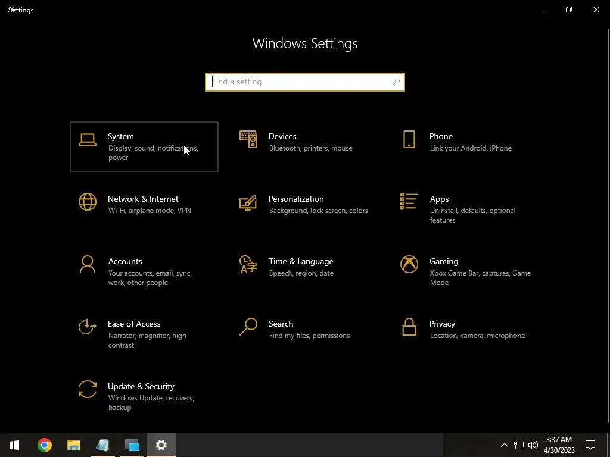Open the System laptop icon
610x457 pixels.
click(x=88, y=140)
